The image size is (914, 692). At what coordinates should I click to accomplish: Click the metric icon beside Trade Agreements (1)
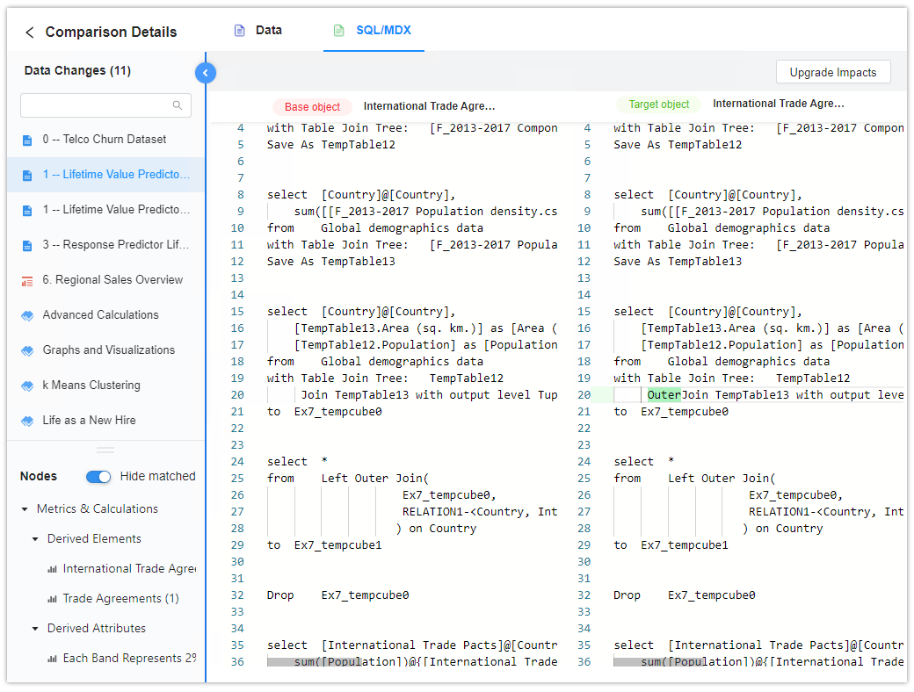tap(53, 599)
